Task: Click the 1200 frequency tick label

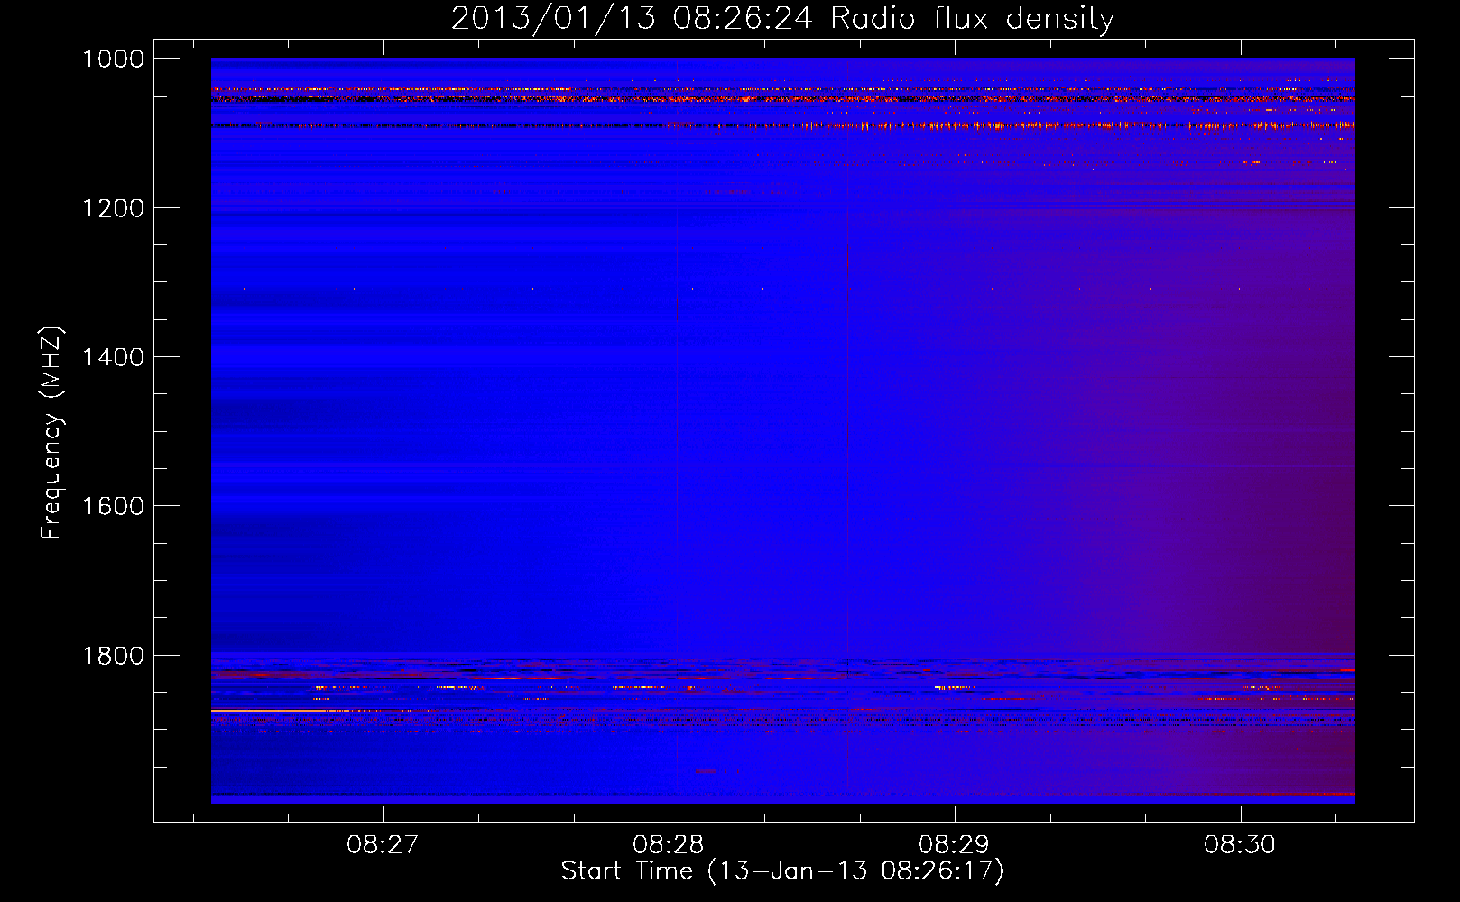Action: [114, 208]
